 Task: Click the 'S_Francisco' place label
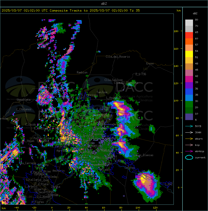(89, 95)
